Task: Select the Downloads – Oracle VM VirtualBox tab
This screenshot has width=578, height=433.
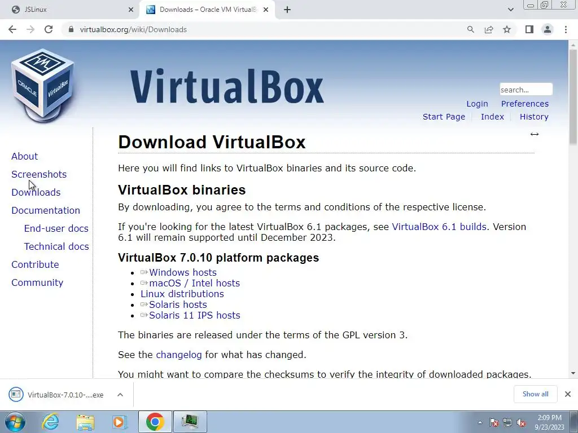Action: (x=207, y=10)
